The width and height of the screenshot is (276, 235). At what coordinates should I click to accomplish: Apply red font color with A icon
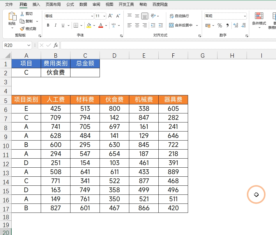point(101,25)
